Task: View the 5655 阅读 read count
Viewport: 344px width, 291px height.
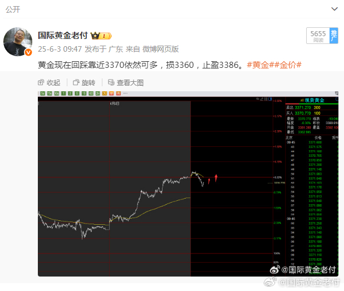Action: [318, 36]
